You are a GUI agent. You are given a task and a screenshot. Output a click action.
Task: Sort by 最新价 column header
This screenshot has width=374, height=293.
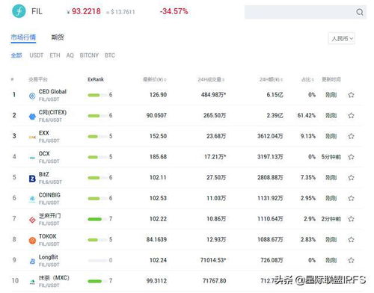[154, 79]
